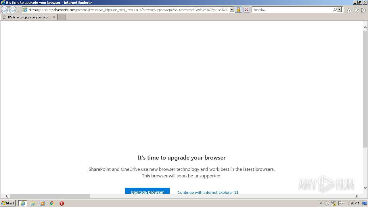Image resolution: width=368 pixels, height=207 pixels.
Task: Click Continue with Internet Explorer 11 link
Action: point(208,192)
